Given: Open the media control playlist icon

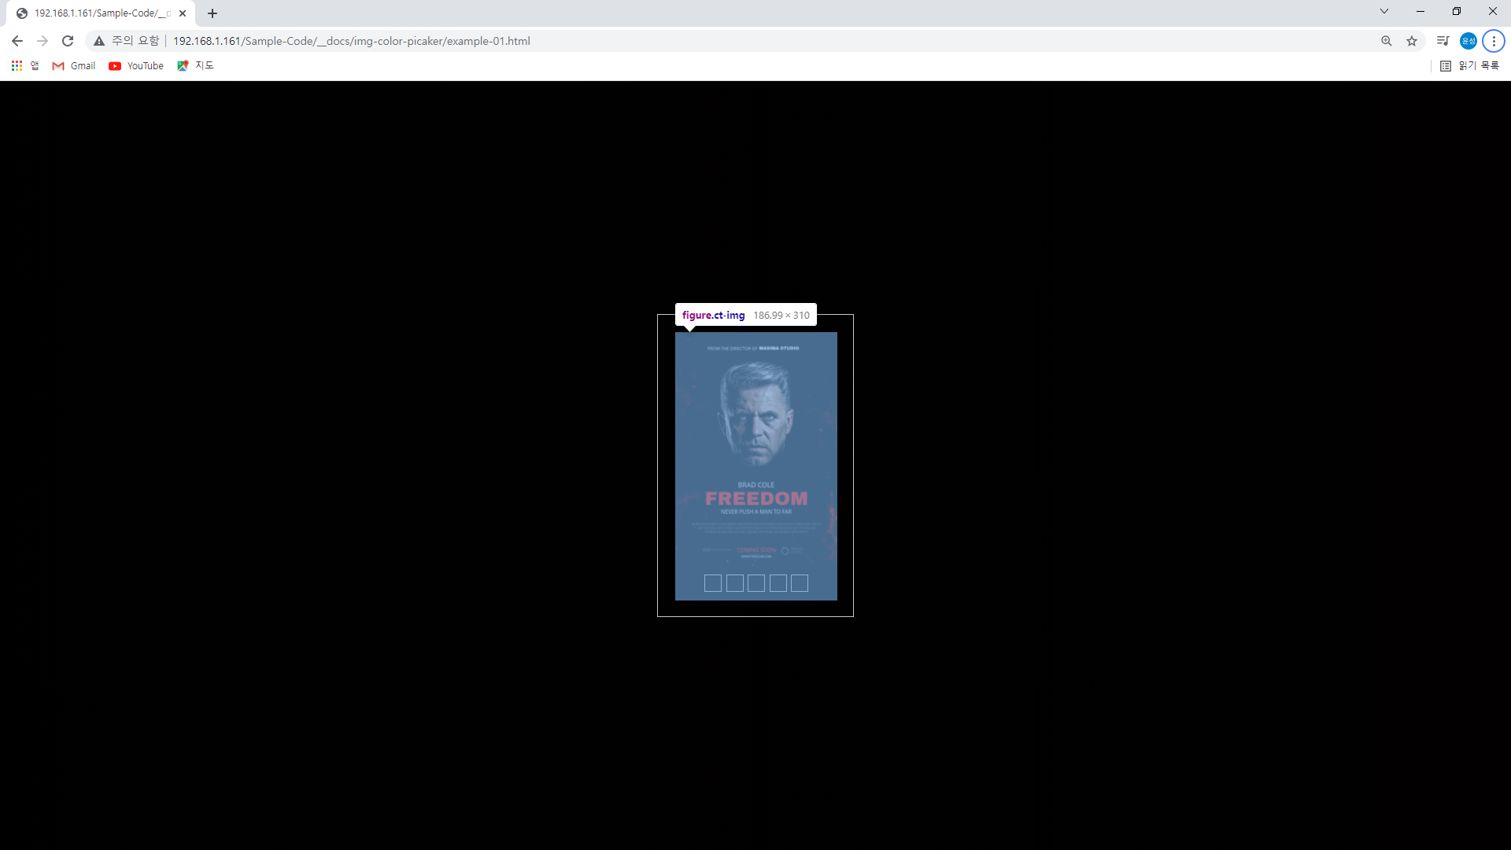Looking at the screenshot, I should pyautogui.click(x=1443, y=41).
